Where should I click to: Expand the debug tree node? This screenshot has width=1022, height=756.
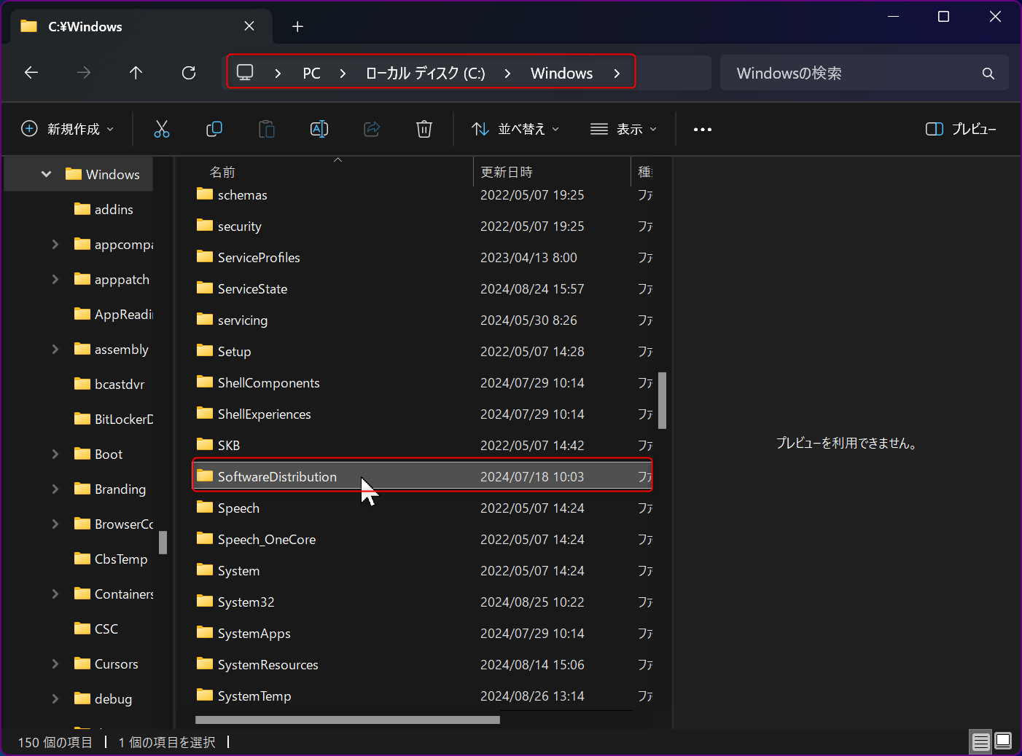coord(55,698)
